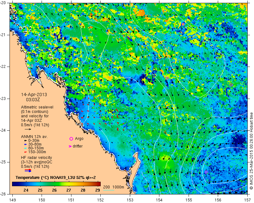Click the '(3-12h avg)noQC' legend text
Image resolution: width=254 pixels, height=203 pixels.
[37, 162]
